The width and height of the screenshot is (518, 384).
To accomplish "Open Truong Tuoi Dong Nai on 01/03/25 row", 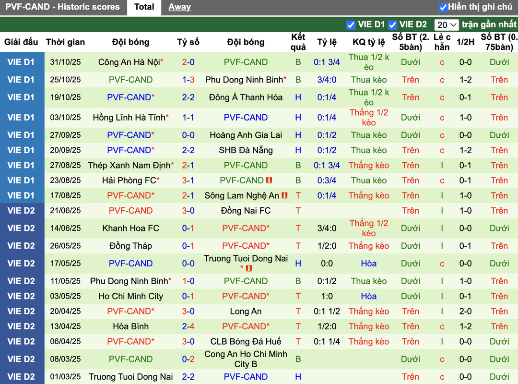I will click(131, 377).
